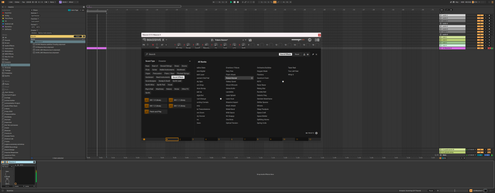This screenshot has height=193, width=495.
Task: Clear the browser Results filter
Action: coord(78,36)
